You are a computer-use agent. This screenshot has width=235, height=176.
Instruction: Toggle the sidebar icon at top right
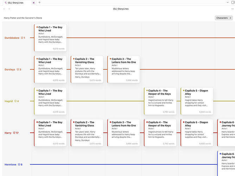point(233,2)
